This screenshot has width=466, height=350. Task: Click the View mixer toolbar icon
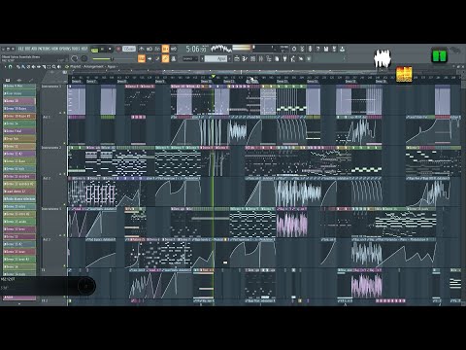coord(261,58)
